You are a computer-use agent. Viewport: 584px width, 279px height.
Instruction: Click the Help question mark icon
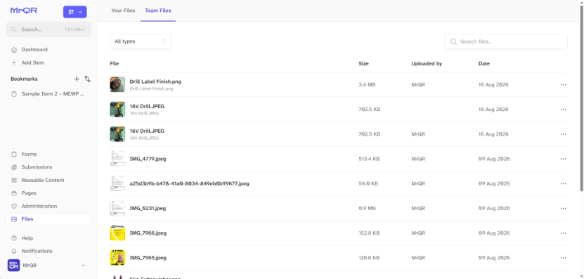coord(14,238)
